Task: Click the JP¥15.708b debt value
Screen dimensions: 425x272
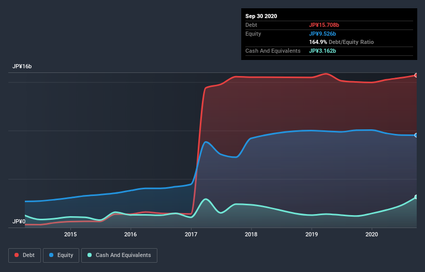Action: coord(324,25)
